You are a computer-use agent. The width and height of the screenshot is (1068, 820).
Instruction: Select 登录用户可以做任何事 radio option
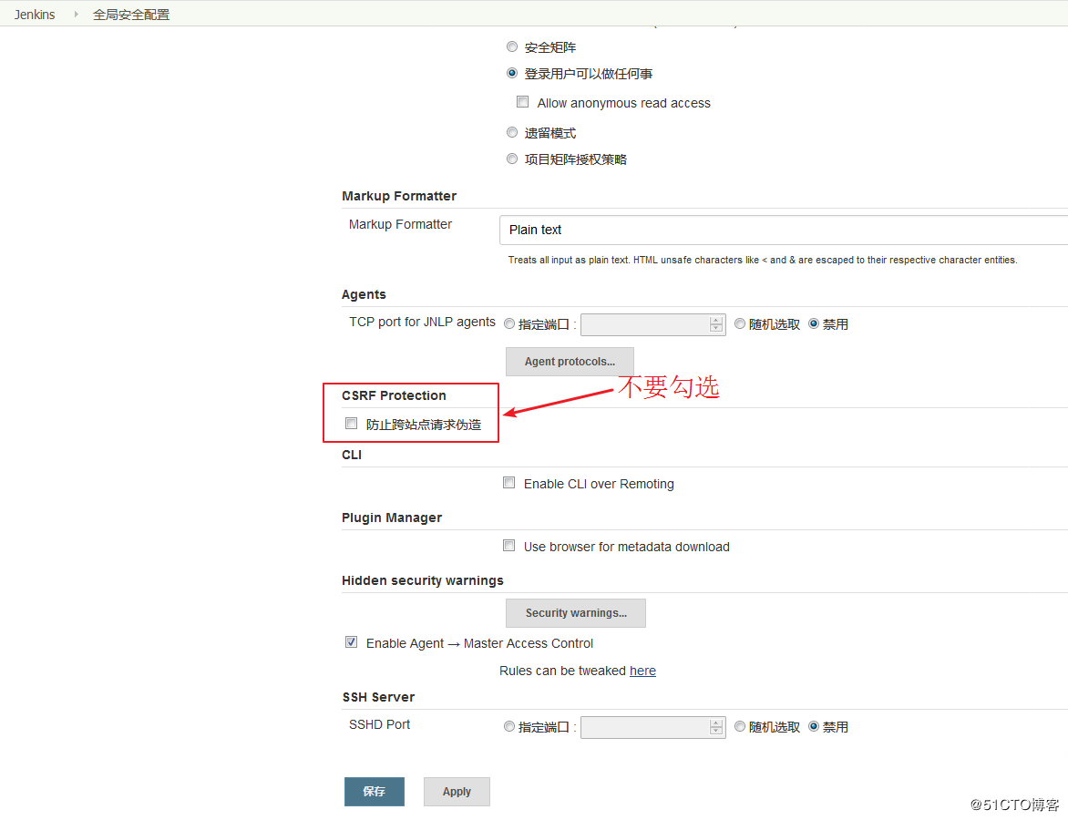click(x=512, y=73)
